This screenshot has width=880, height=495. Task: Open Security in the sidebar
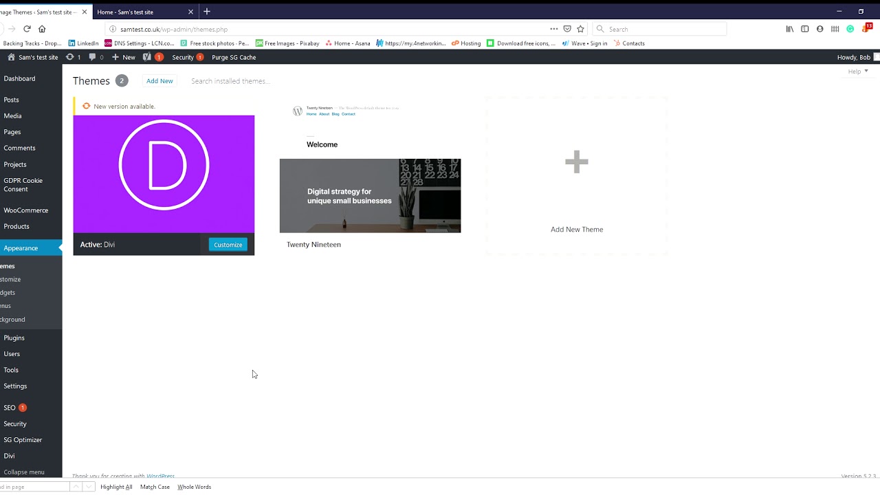(x=15, y=423)
